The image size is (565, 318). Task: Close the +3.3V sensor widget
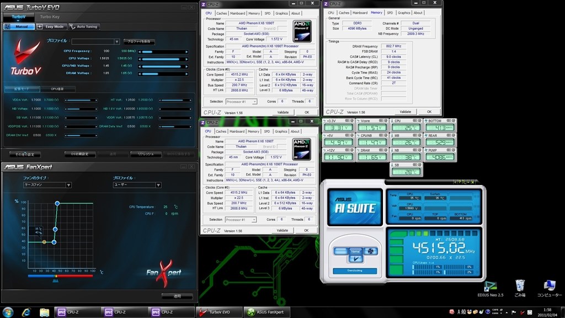pos(352,120)
